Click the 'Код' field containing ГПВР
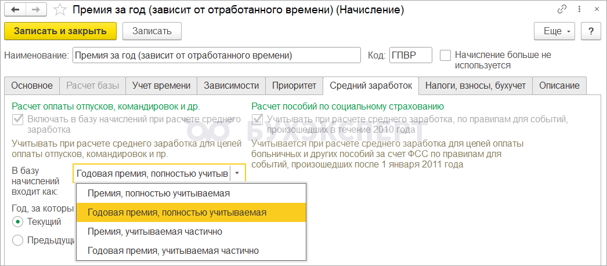The image size is (607, 266). coord(410,56)
